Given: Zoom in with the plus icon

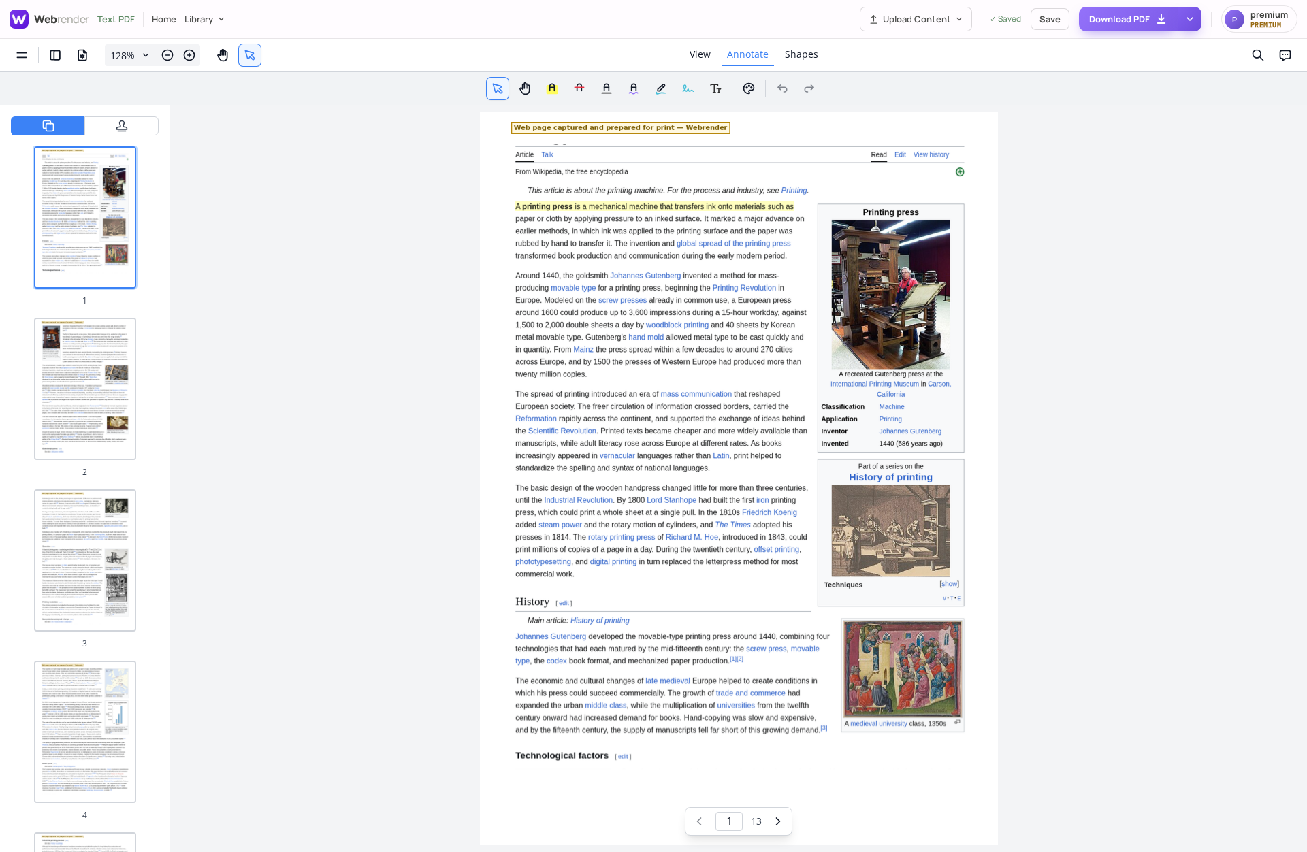Looking at the screenshot, I should pos(189,55).
